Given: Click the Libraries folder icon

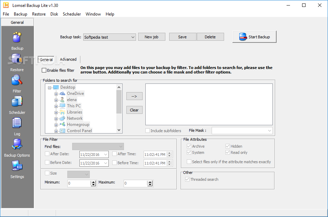Looking at the screenshot, I should 62,112.
